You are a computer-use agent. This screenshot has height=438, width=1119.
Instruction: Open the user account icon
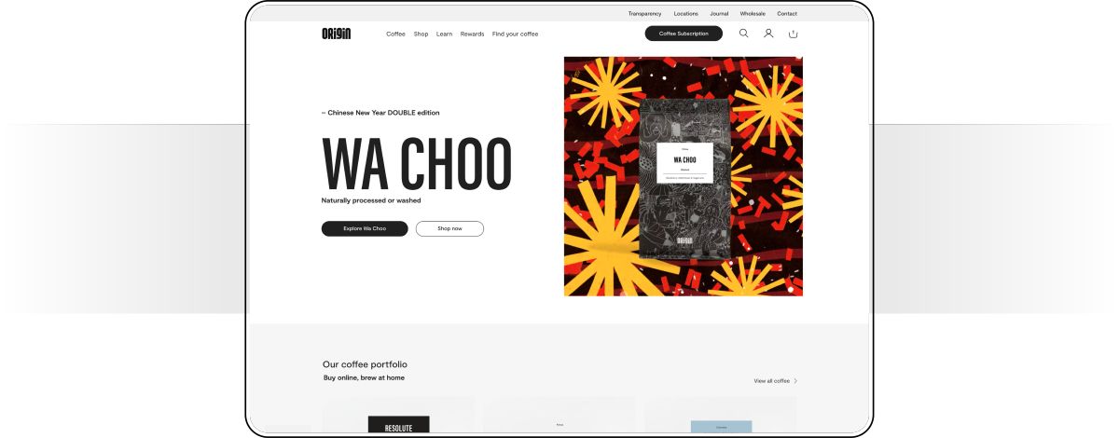(768, 34)
